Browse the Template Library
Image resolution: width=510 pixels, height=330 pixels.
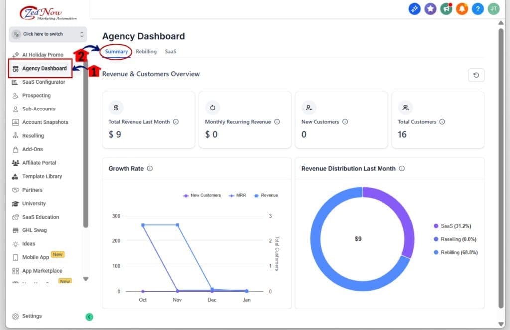point(42,176)
